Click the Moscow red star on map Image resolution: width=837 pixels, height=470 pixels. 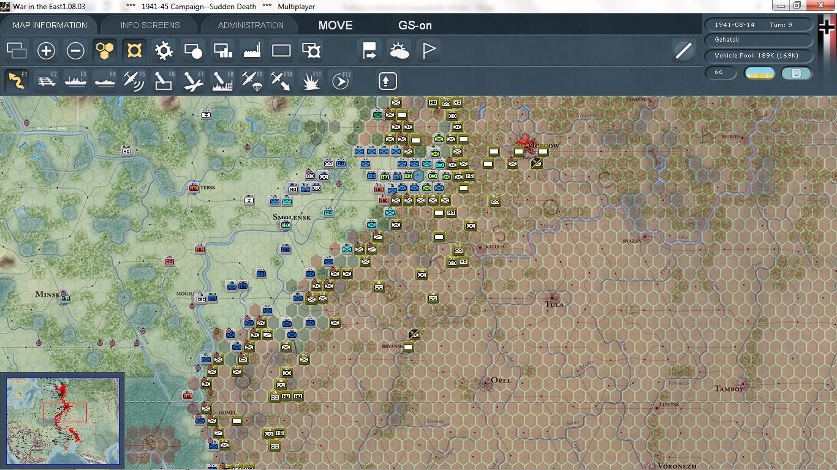525,142
